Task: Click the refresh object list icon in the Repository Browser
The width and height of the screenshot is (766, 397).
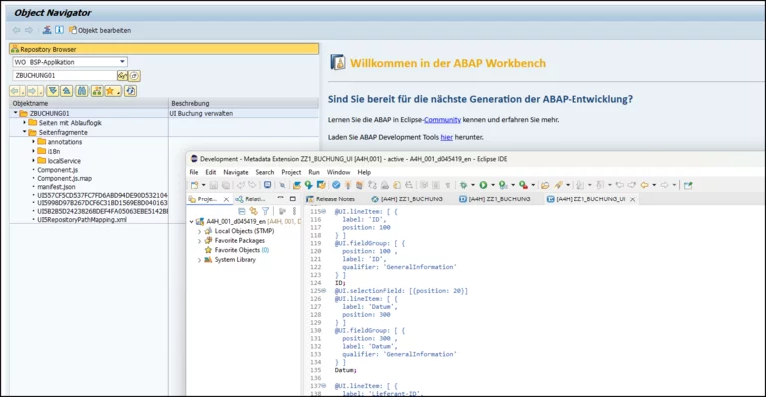Action: 130,91
